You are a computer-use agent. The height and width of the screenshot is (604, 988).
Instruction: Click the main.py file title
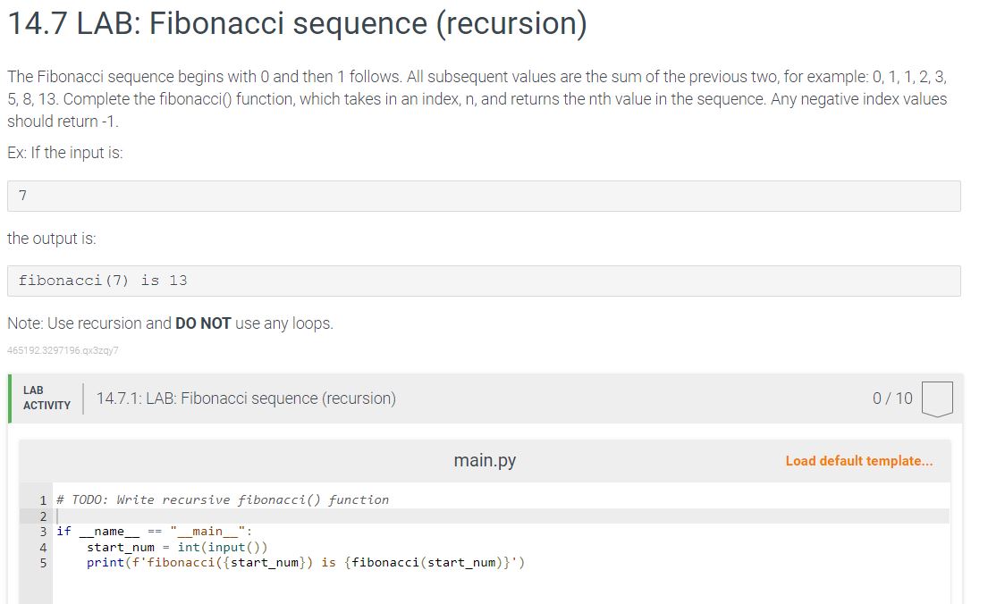tap(485, 461)
